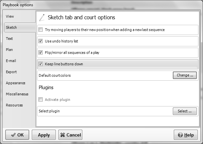Screen dimensions: 203x144
Task: Click the 'Plugins' section heading
Action: [46, 88]
